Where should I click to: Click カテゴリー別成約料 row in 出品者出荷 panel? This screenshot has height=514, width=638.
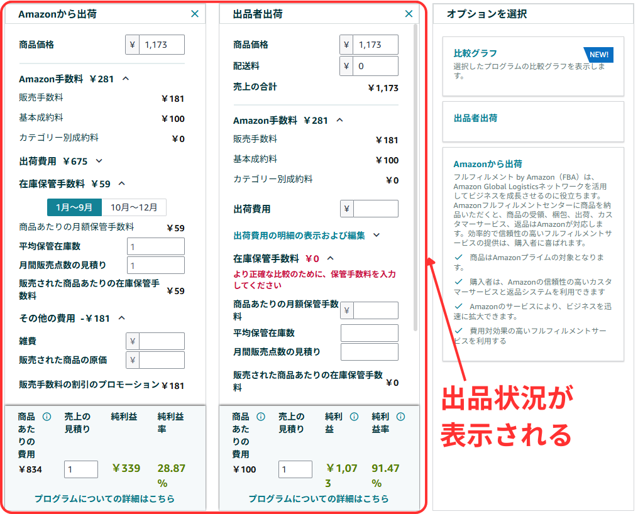316,180
